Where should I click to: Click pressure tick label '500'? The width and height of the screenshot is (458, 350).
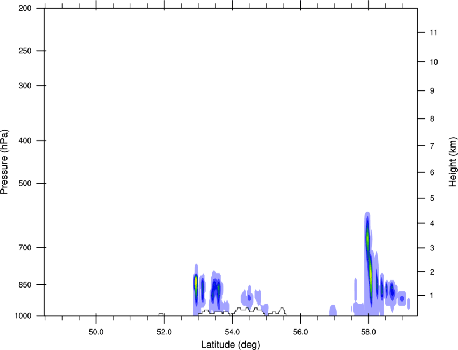click(x=25, y=183)
